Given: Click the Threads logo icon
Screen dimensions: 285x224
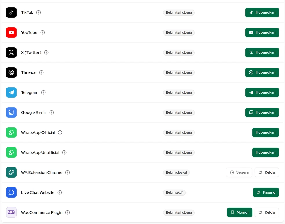Looking at the screenshot, I should click(11, 72).
